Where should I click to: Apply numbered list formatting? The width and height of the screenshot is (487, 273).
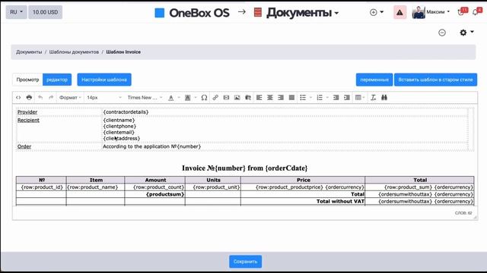[x=320, y=98]
